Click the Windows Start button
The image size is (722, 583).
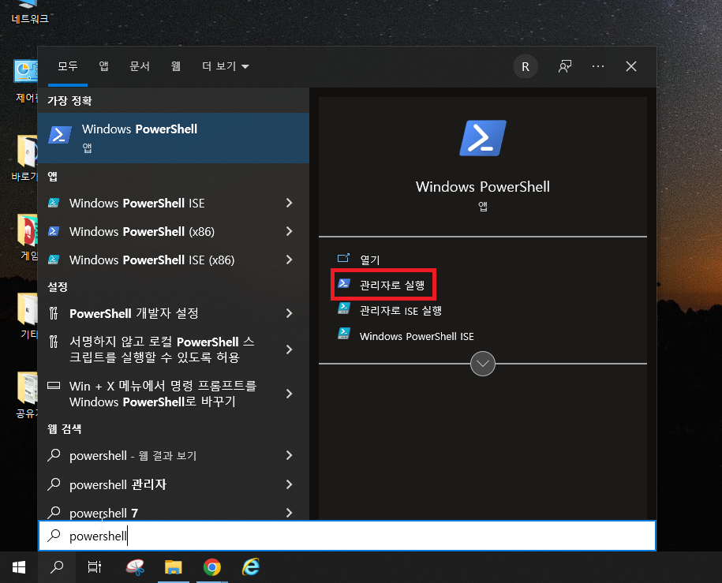point(18,567)
